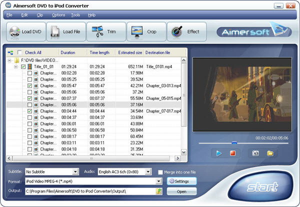Take a snapshot with the camera icon
This screenshot has width=300, height=207.
click(255, 153)
